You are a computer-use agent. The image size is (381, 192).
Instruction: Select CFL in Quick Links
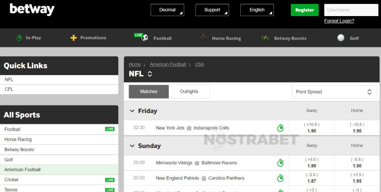tap(59, 89)
